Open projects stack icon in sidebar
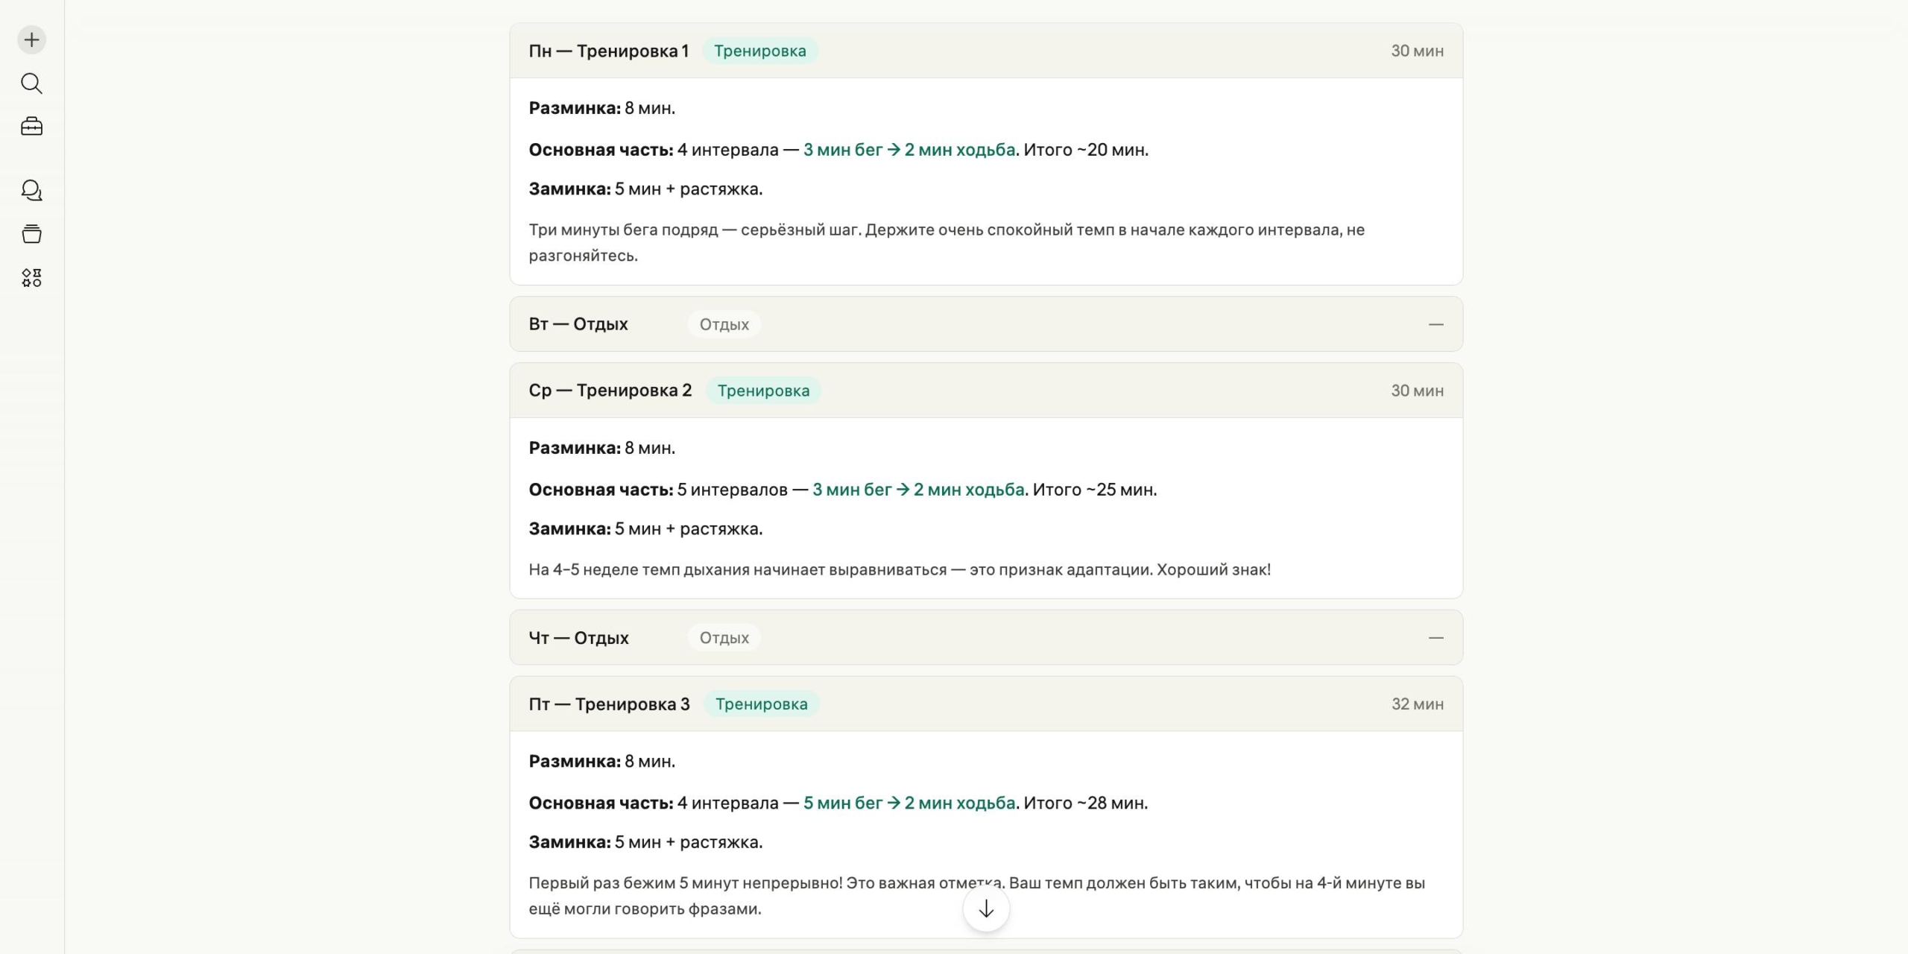 [31, 234]
